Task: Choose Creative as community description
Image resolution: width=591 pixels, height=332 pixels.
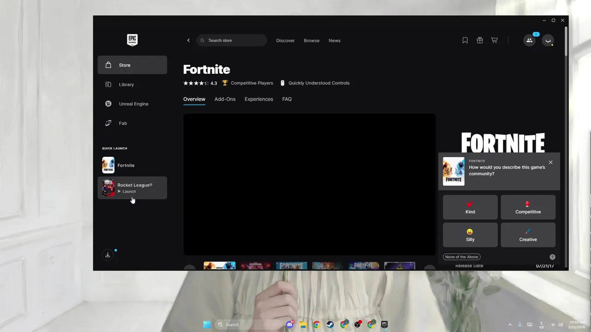Action: tap(528, 235)
